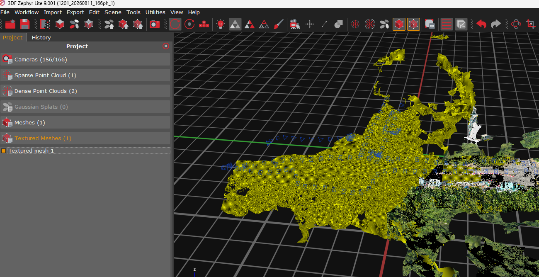Viewport: 539px width, 277px height.
Task: Toggle the gray layered panels button
Action: pyautogui.click(x=461, y=24)
